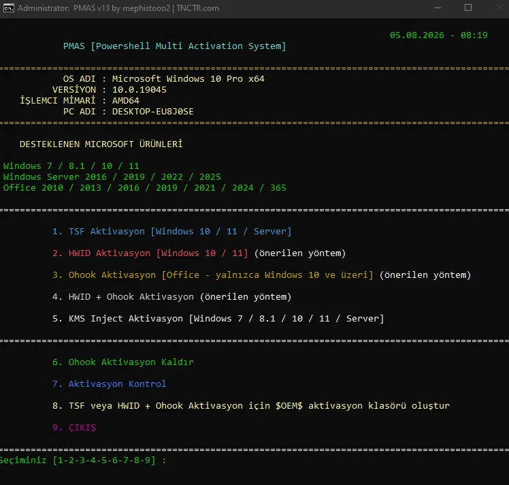Minimize the PMAS console window
Screen dimensions: 509x485
[x=438, y=7]
